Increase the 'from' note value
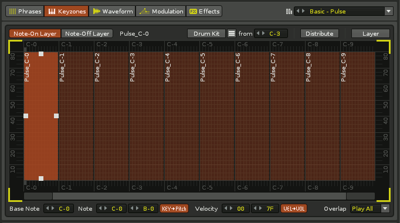 (x=263, y=33)
